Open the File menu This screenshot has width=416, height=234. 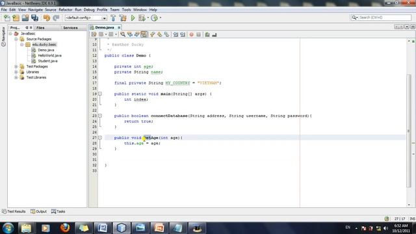[x=4, y=10]
